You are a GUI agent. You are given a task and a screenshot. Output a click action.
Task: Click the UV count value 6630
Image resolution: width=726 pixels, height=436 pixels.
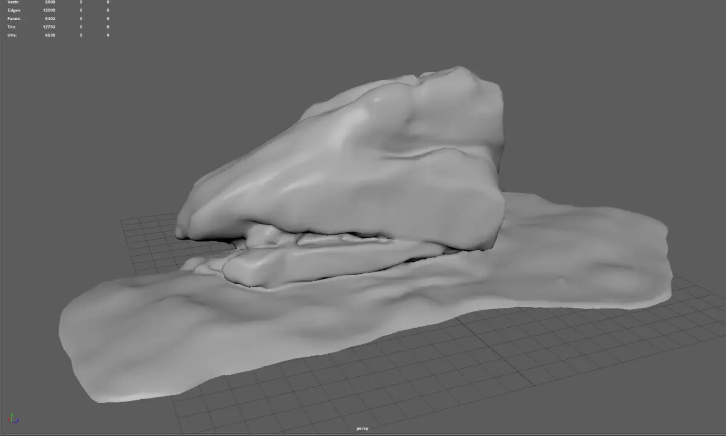click(x=50, y=35)
